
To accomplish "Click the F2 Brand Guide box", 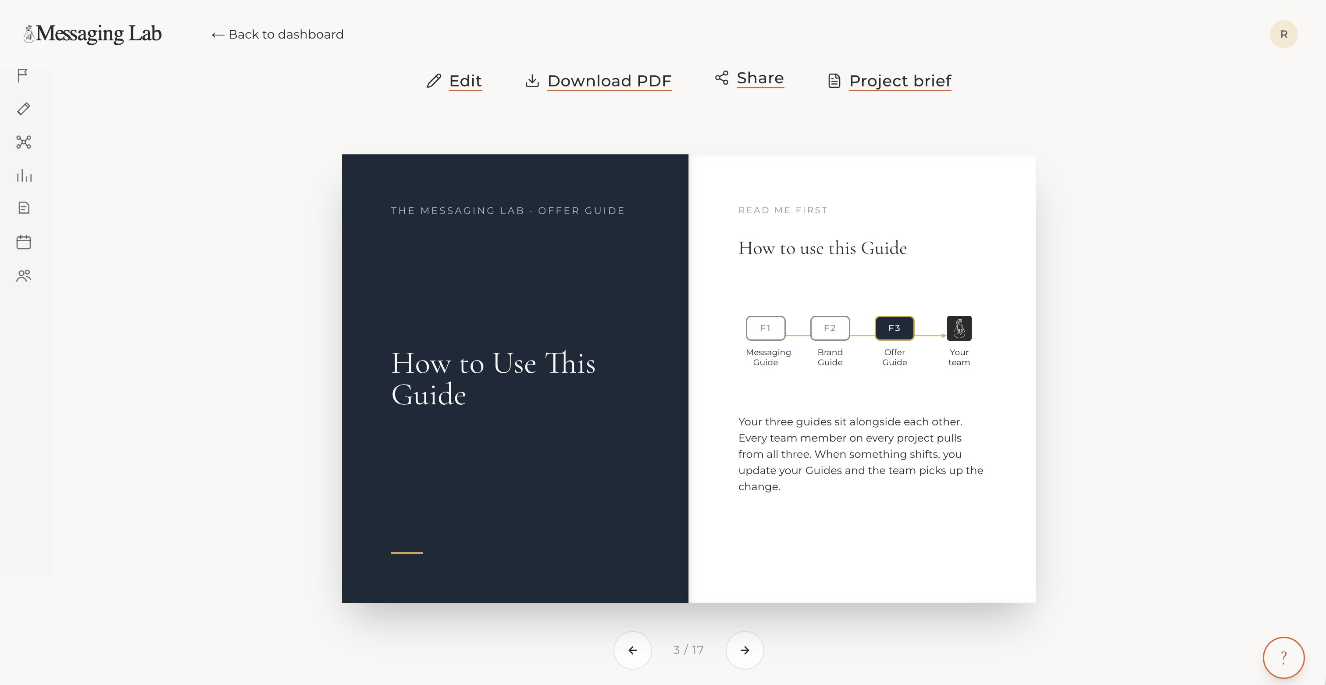I will 831,328.
